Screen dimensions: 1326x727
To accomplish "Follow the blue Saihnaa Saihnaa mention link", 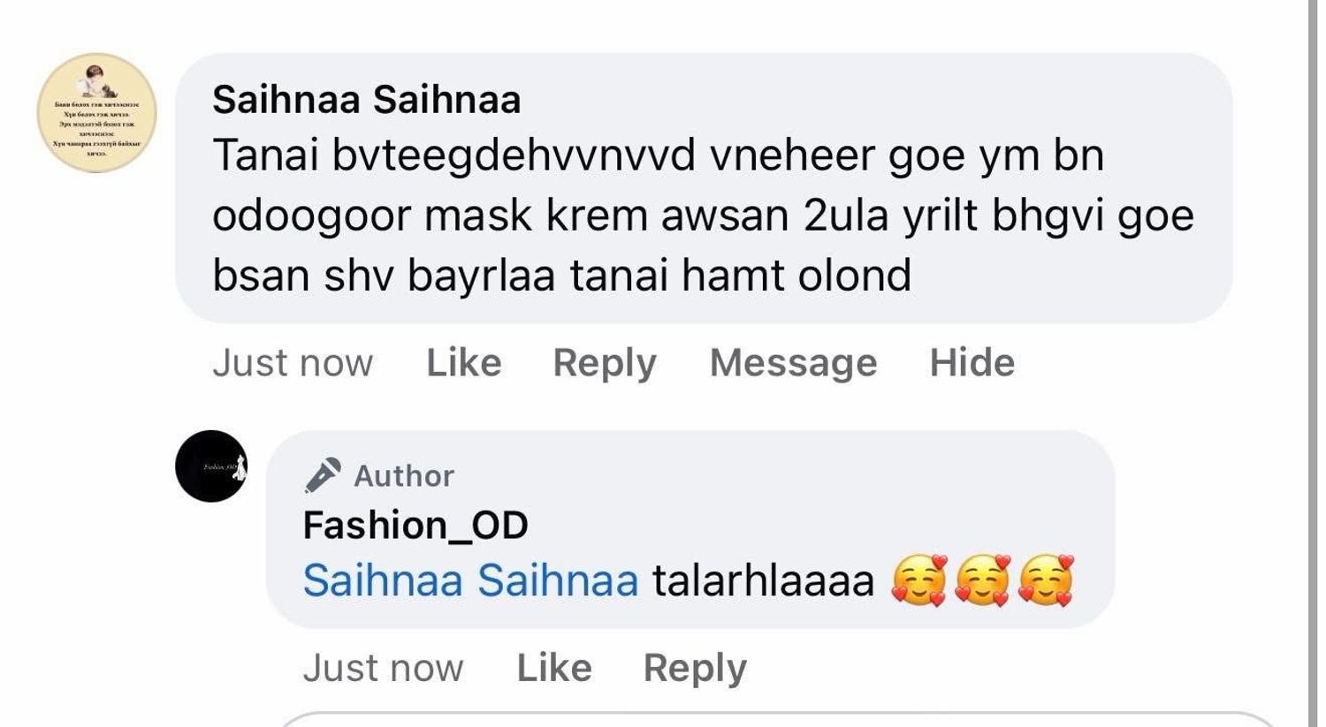I will (x=470, y=581).
